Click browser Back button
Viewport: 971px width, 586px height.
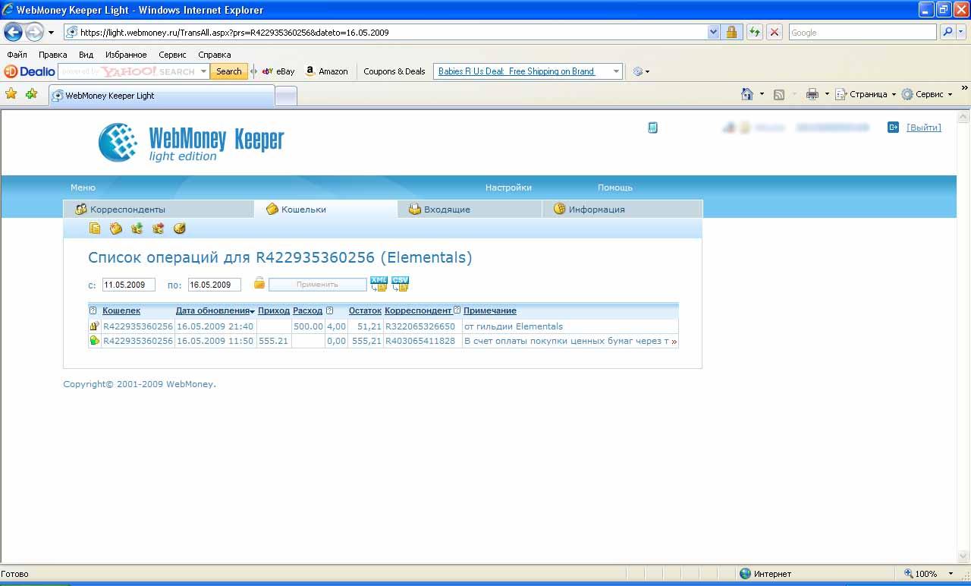14,32
